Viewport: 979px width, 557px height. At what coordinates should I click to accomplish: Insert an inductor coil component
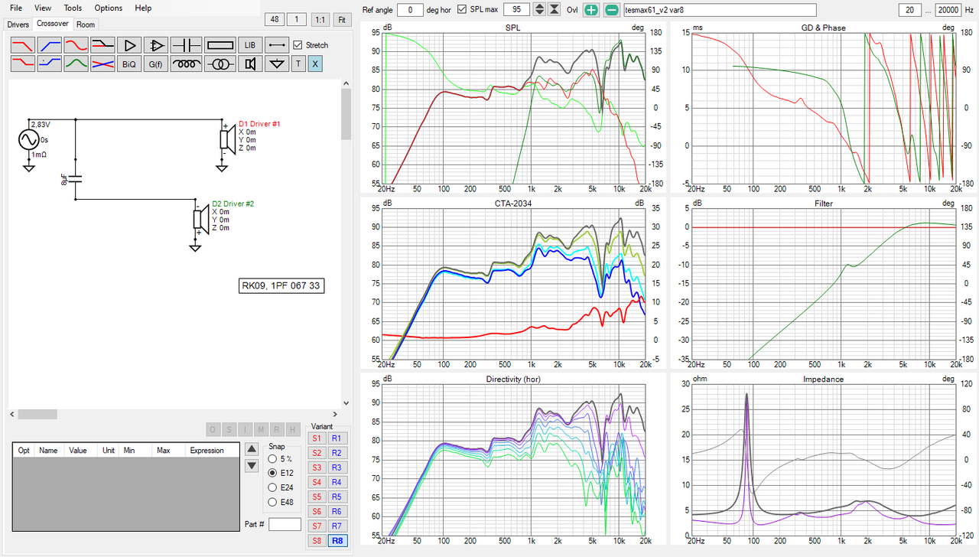(186, 64)
